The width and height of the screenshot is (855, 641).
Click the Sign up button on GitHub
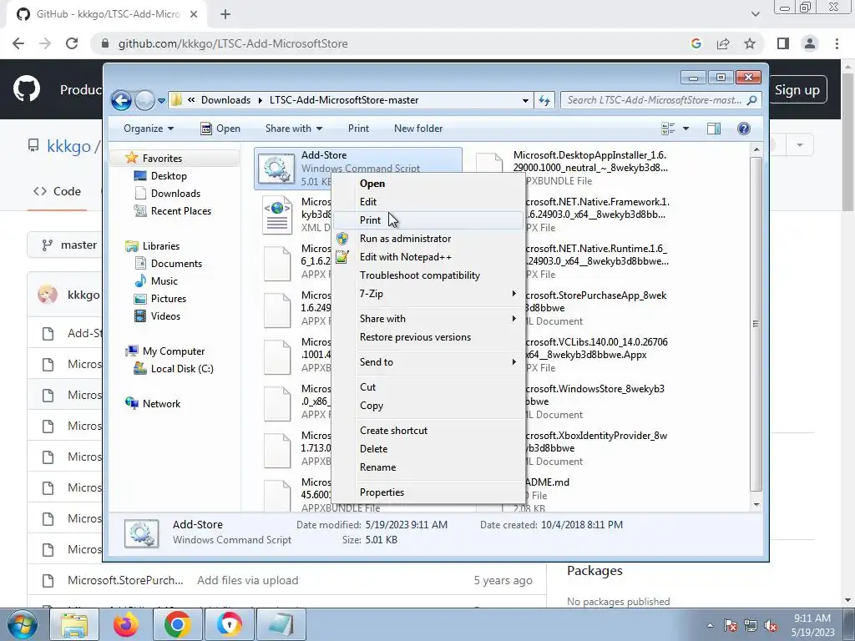[x=797, y=90]
